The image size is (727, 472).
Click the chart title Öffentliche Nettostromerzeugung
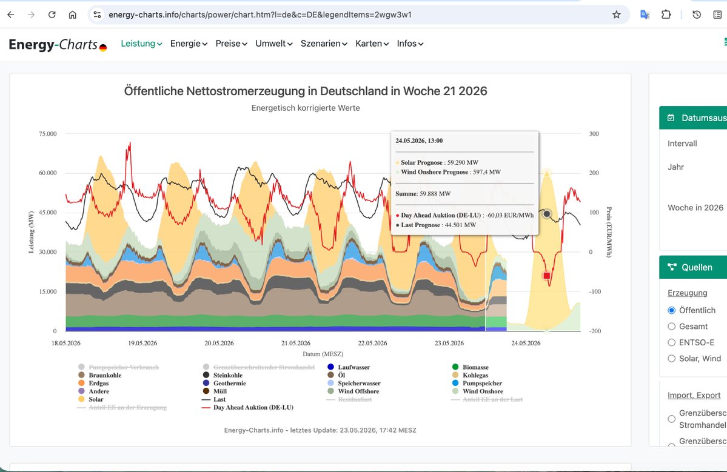tap(306, 91)
